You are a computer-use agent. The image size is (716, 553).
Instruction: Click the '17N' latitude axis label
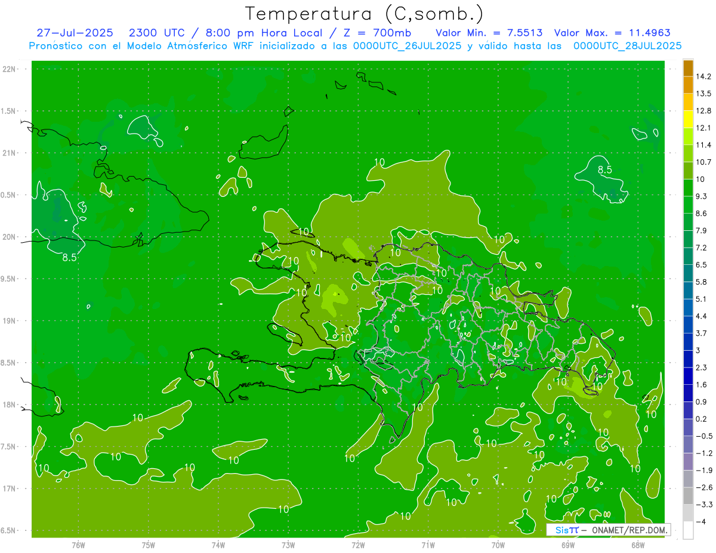(x=10, y=489)
